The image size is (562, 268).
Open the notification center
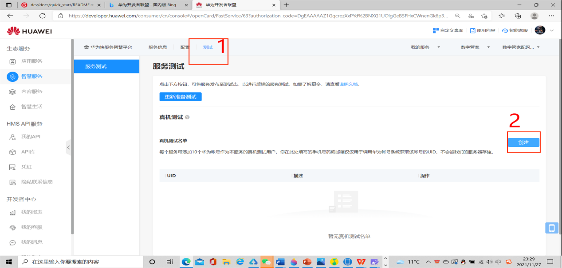[x=550, y=262]
